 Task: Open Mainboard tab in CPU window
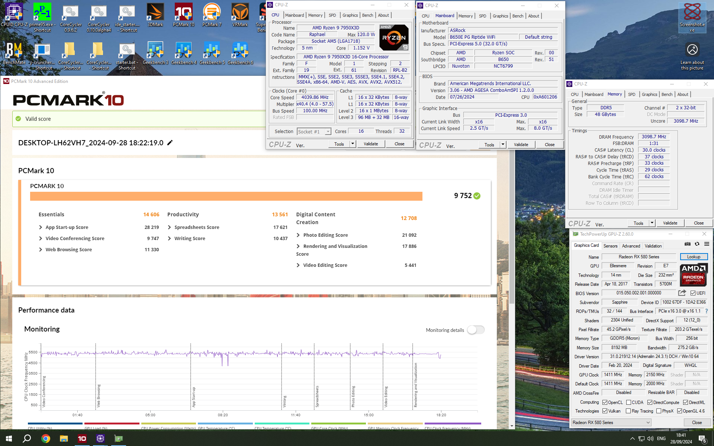click(295, 15)
